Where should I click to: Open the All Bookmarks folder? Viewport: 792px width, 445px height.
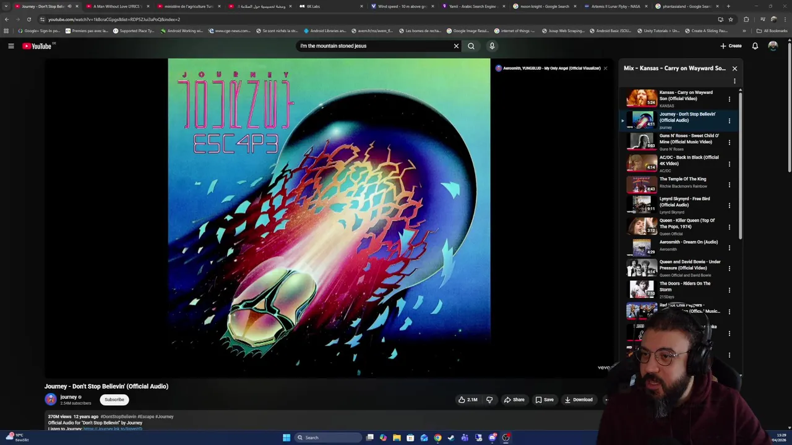[x=772, y=30]
